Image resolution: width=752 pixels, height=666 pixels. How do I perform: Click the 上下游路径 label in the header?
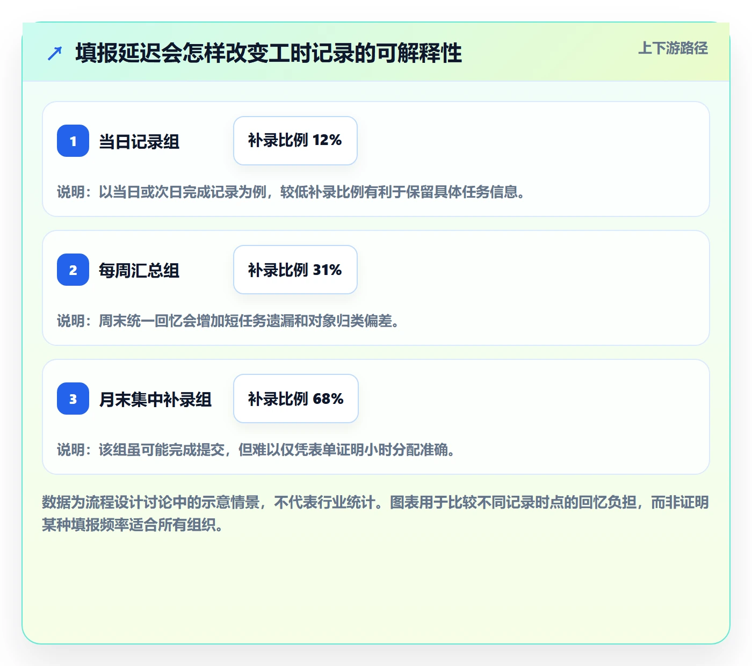(673, 48)
